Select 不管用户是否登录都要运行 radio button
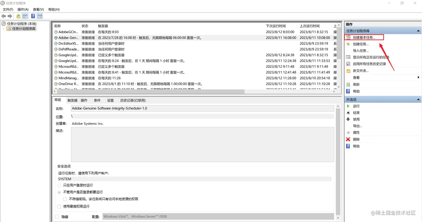This screenshot has width=422, height=222. tap(59, 192)
